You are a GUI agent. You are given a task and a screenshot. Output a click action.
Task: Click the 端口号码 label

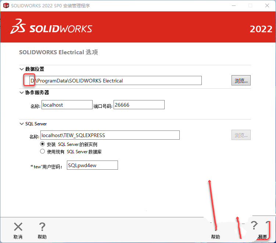(x=103, y=106)
